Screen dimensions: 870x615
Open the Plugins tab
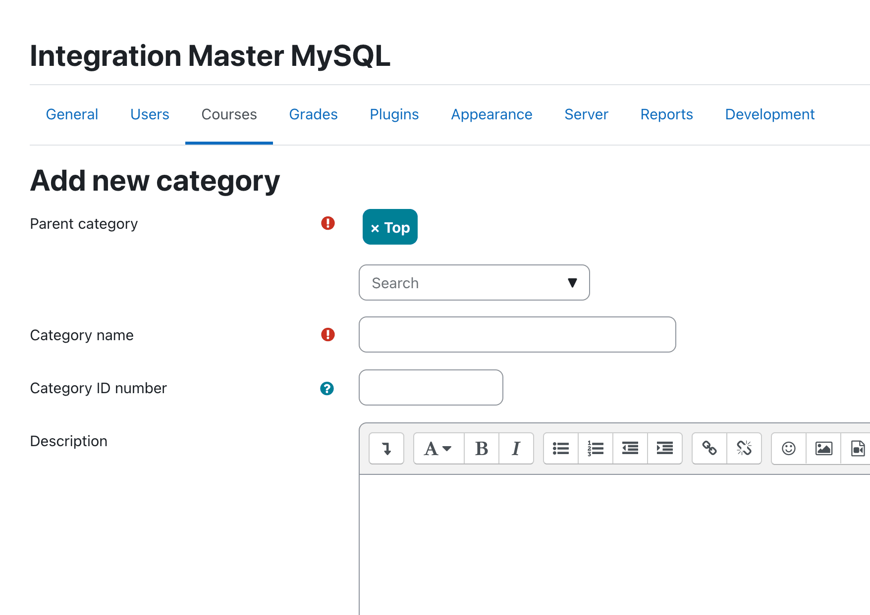tap(394, 114)
